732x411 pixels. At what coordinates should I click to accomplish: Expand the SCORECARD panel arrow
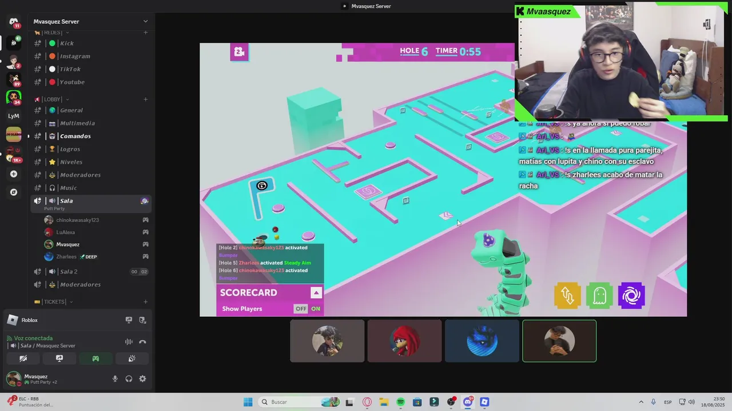(x=316, y=293)
